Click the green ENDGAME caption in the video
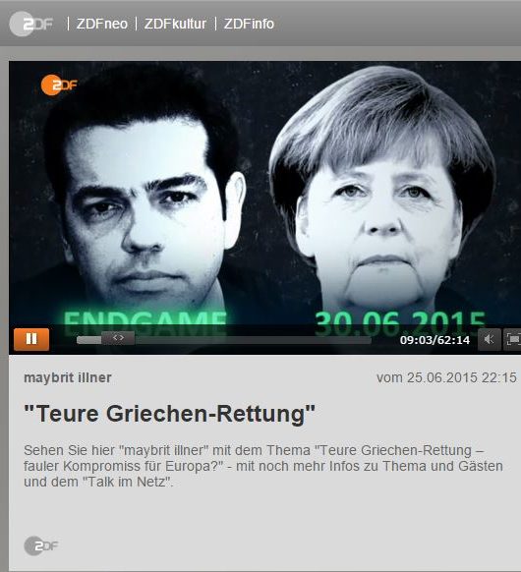This screenshot has width=521, height=572. pos(145,320)
